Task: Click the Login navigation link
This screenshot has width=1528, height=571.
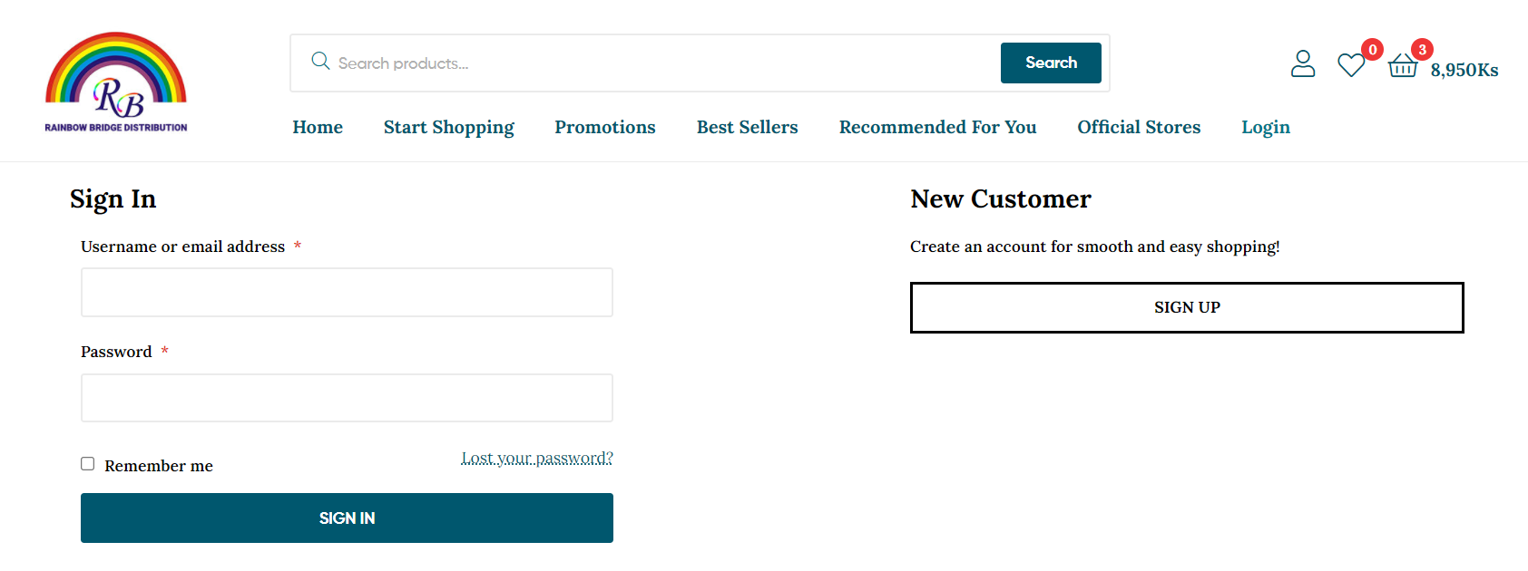Action: coord(1266,128)
